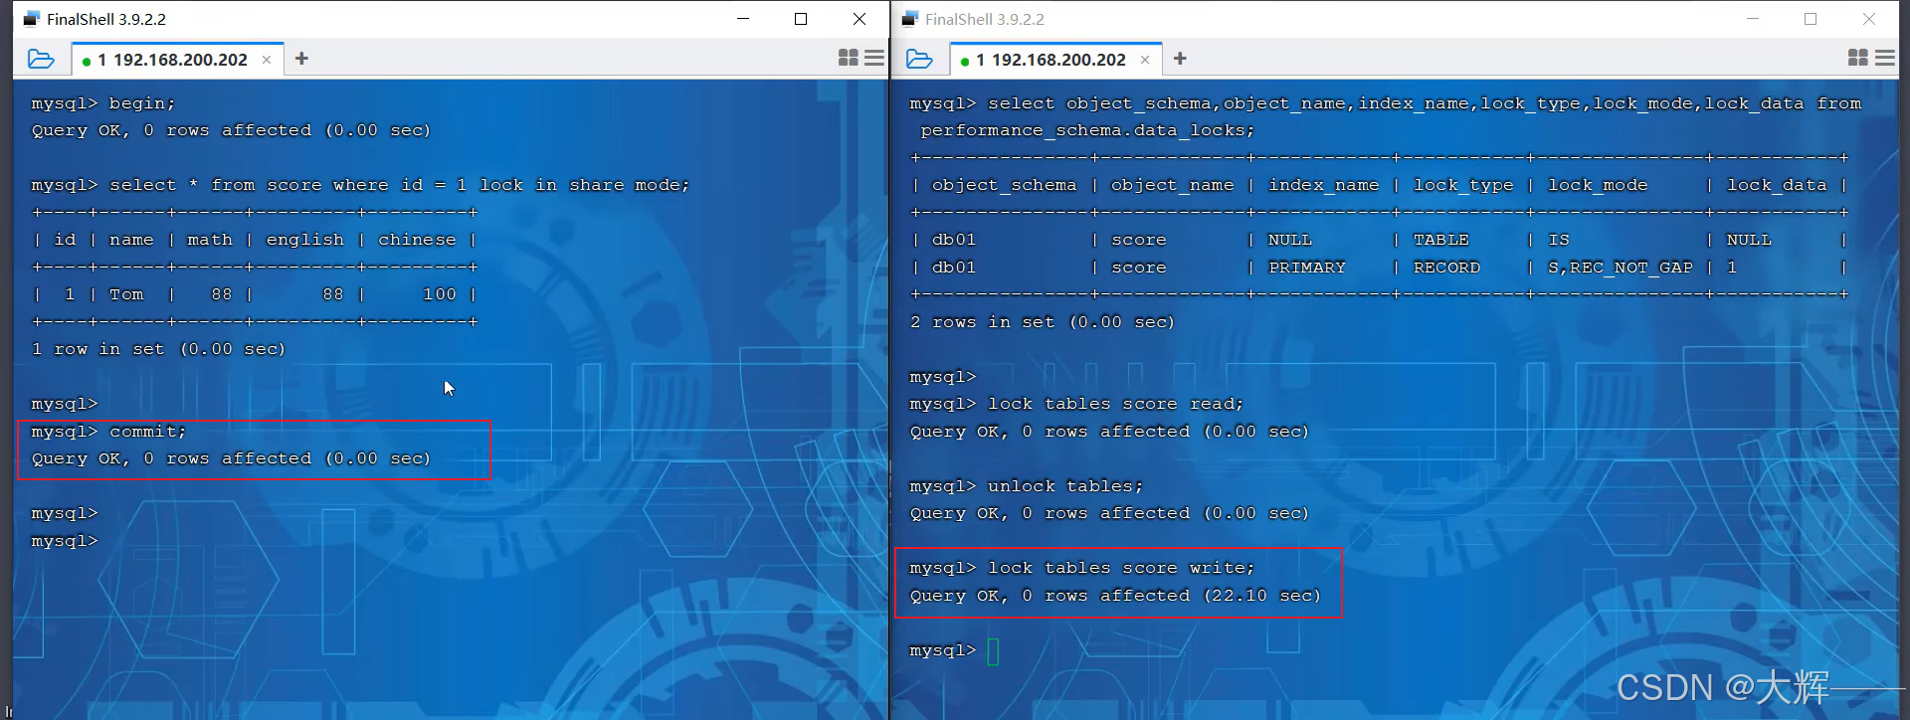This screenshot has height=720, width=1910.
Task: Maximize the left FinalShell window
Action: tap(801, 19)
